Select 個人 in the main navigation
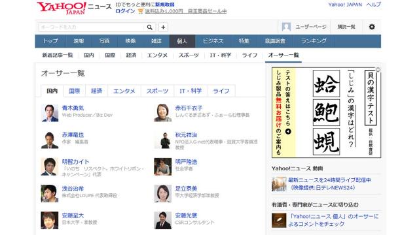The image size is (419, 235). (x=182, y=41)
